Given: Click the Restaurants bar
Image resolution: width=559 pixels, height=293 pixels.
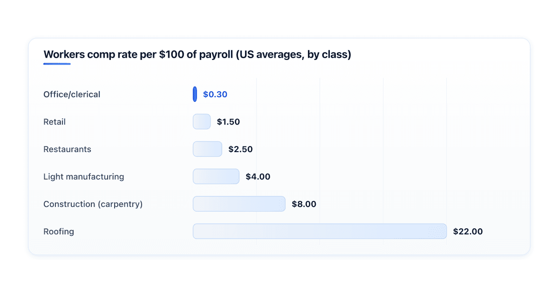Looking at the screenshot, I should pos(207,149).
